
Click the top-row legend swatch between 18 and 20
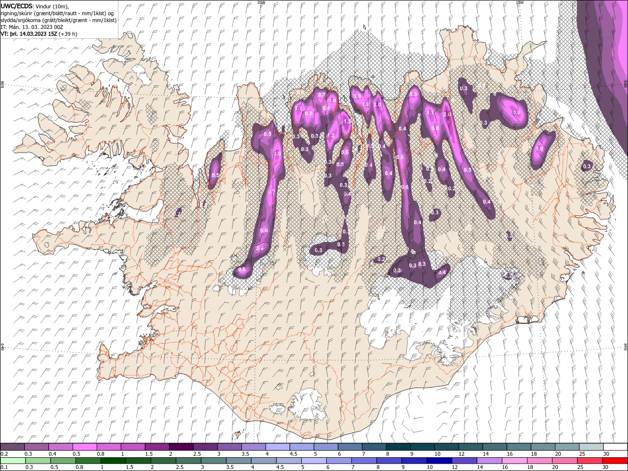pyautogui.click(x=542, y=447)
